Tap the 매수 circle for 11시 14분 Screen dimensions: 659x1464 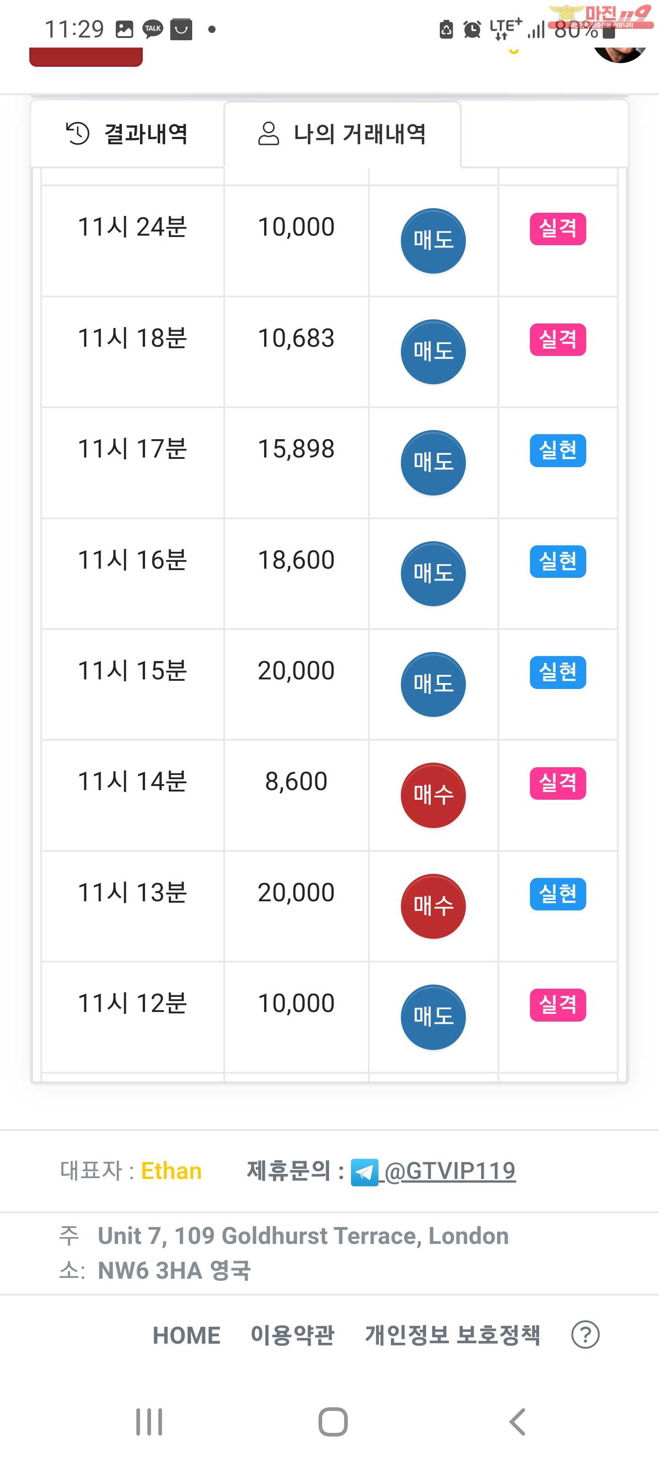[433, 795]
